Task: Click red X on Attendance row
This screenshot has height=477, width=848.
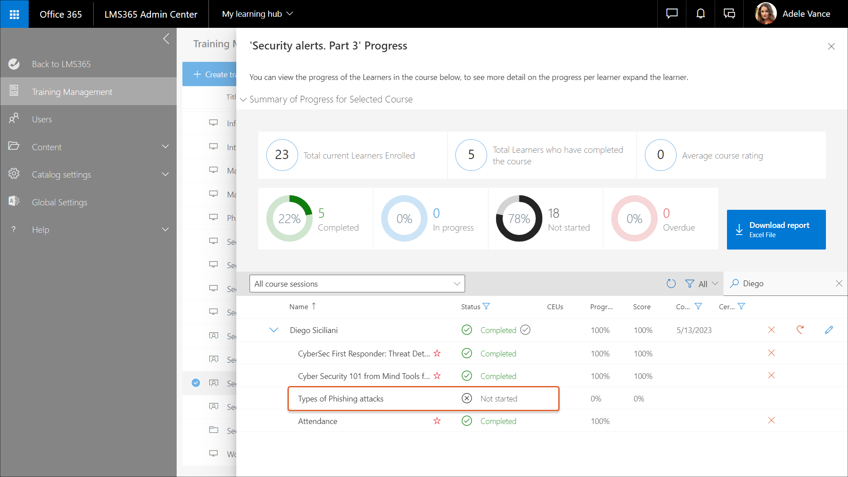Action: point(771,420)
